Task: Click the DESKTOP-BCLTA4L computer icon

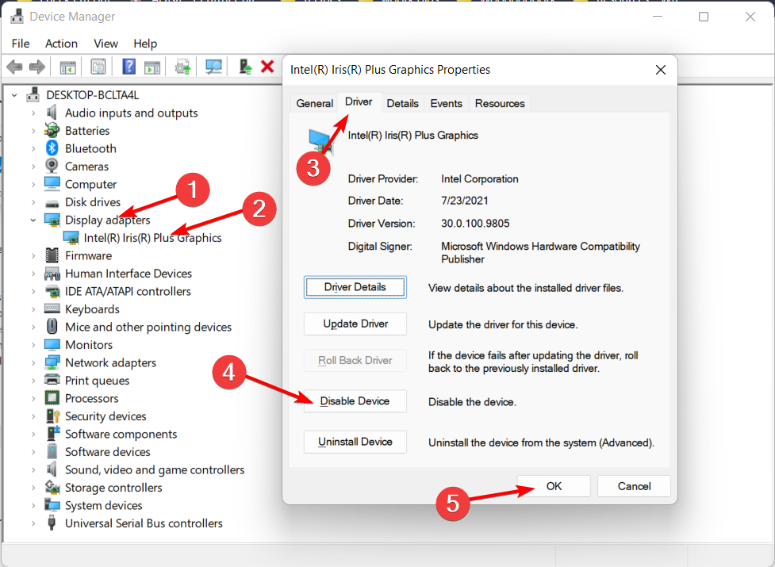Action: click(33, 94)
